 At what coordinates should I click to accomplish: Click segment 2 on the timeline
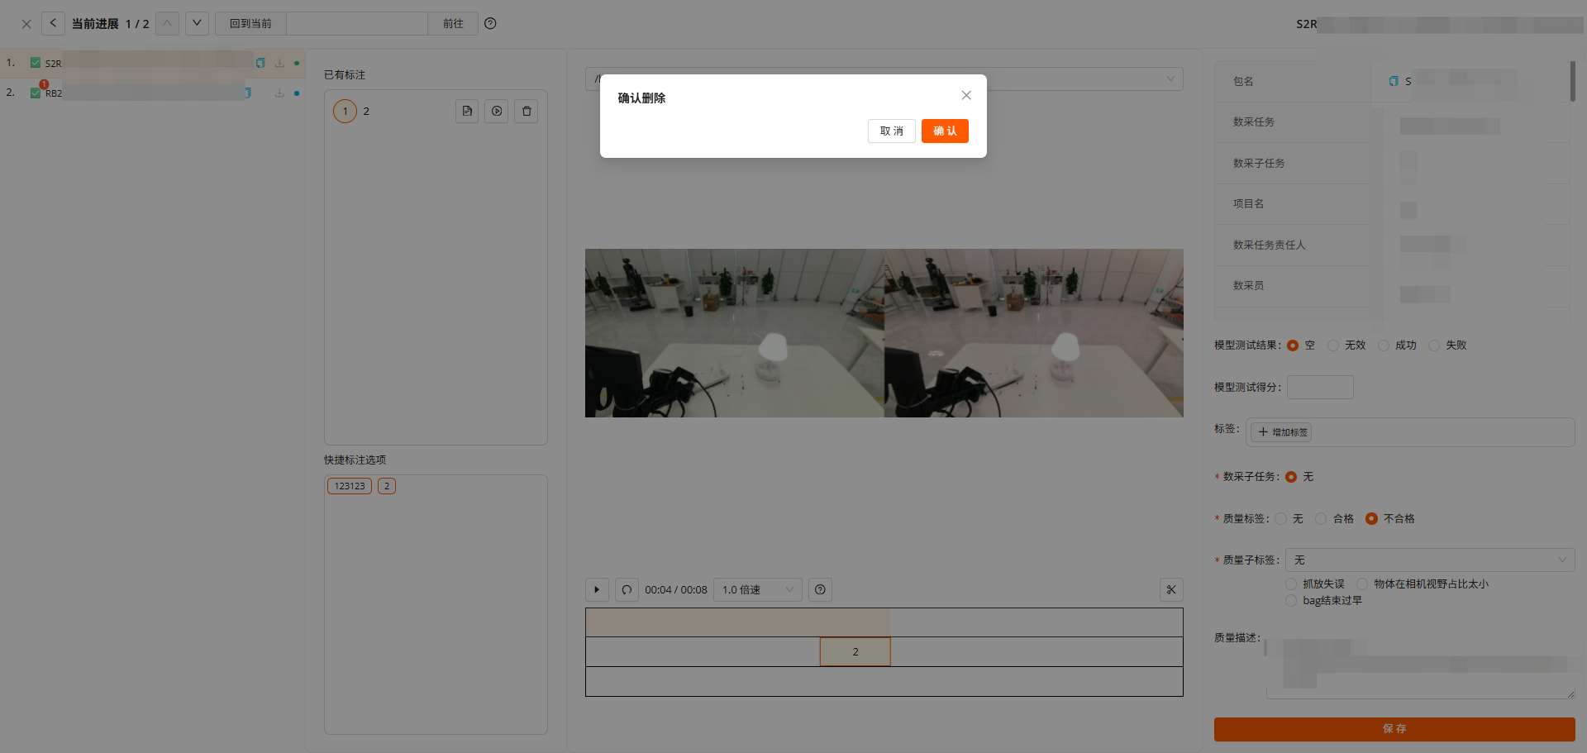tap(855, 652)
